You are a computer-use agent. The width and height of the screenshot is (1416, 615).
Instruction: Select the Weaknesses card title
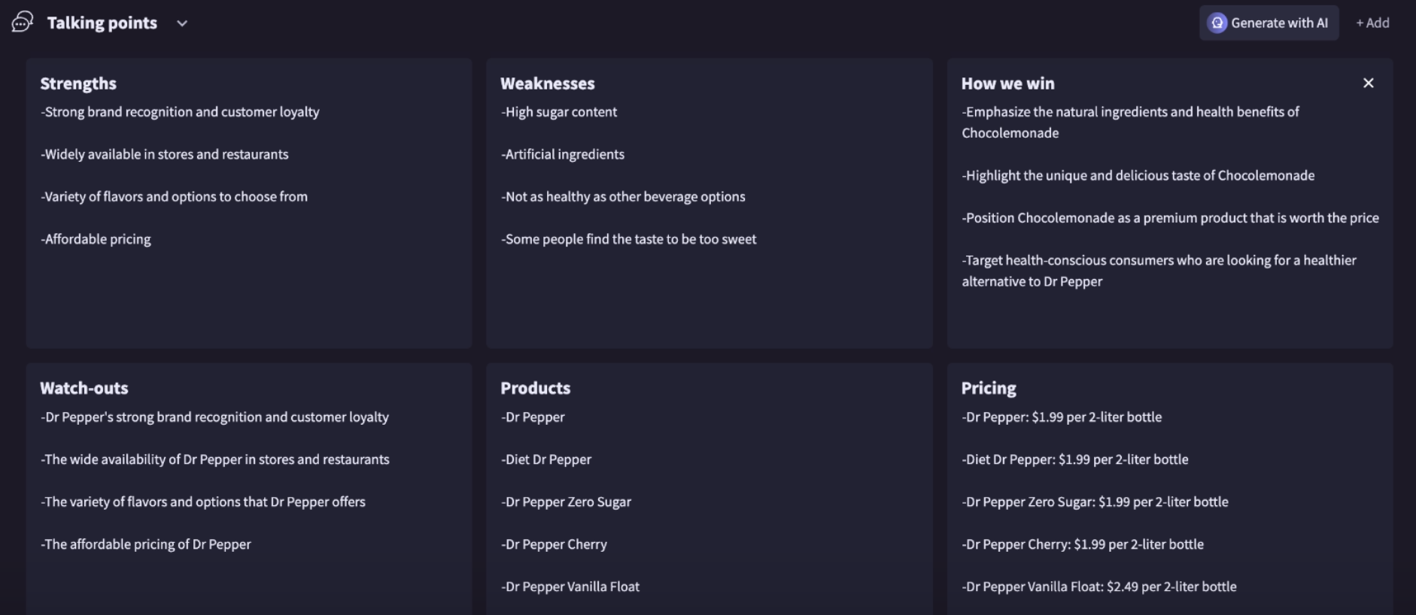(x=547, y=83)
